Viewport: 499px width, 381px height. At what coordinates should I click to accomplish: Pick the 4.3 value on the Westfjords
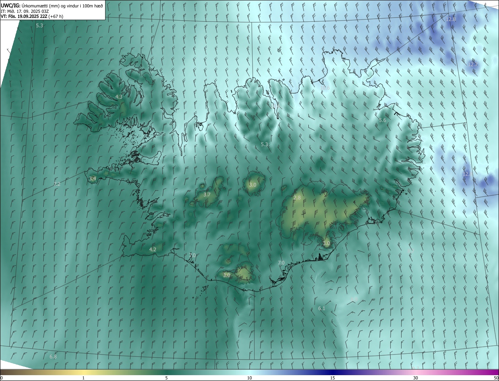(x=119, y=97)
